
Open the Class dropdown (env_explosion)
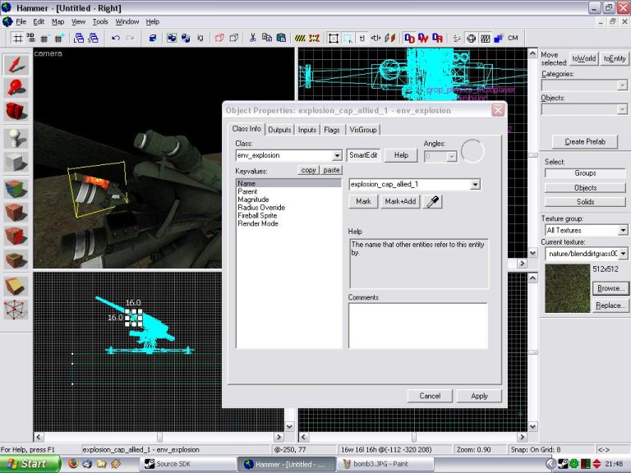coord(337,155)
